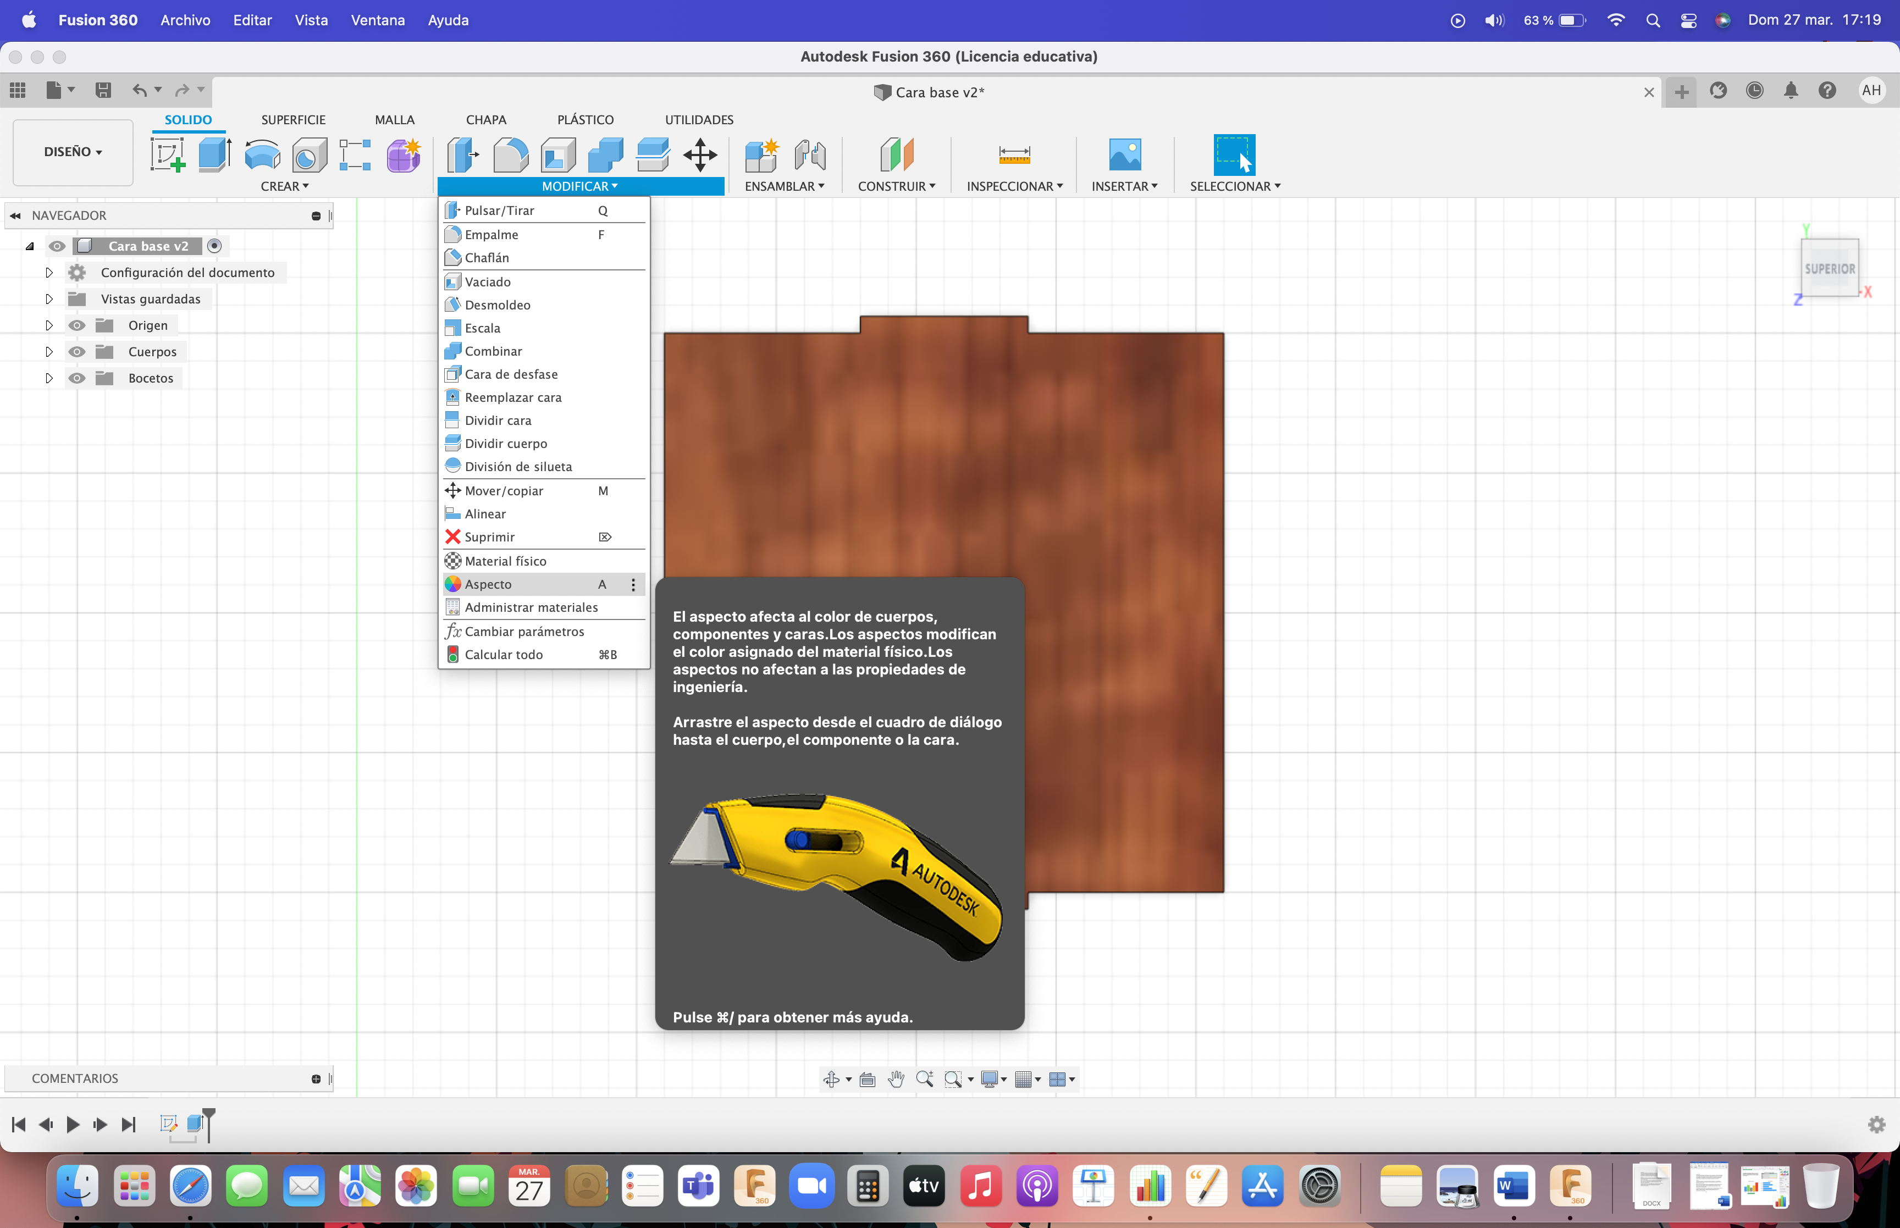Jump to timeline start button
Image resolution: width=1900 pixels, height=1228 pixels.
(19, 1124)
